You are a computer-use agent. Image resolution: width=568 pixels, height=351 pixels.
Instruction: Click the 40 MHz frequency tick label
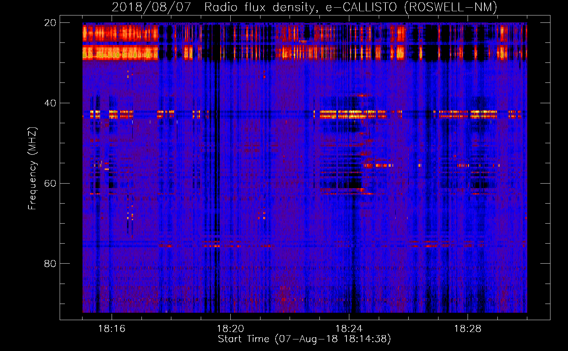(50, 103)
